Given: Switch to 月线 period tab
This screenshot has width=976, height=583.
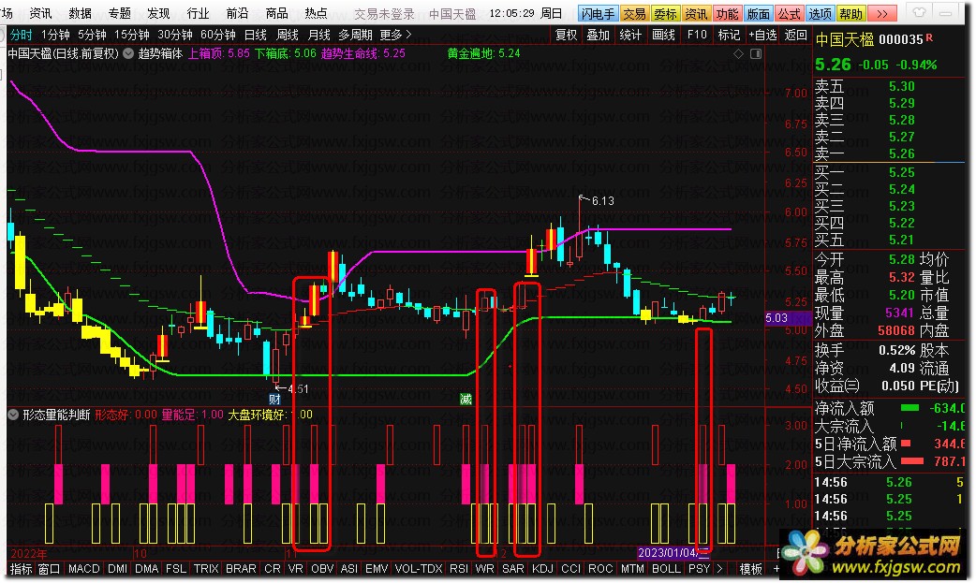Looking at the screenshot, I should pyautogui.click(x=318, y=35).
